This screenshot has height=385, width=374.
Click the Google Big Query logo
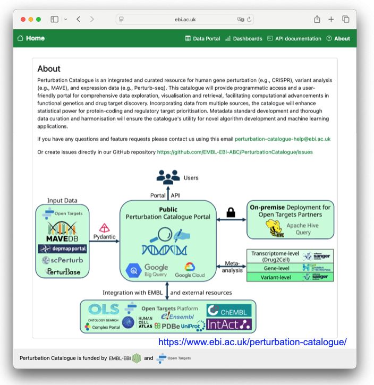click(147, 270)
